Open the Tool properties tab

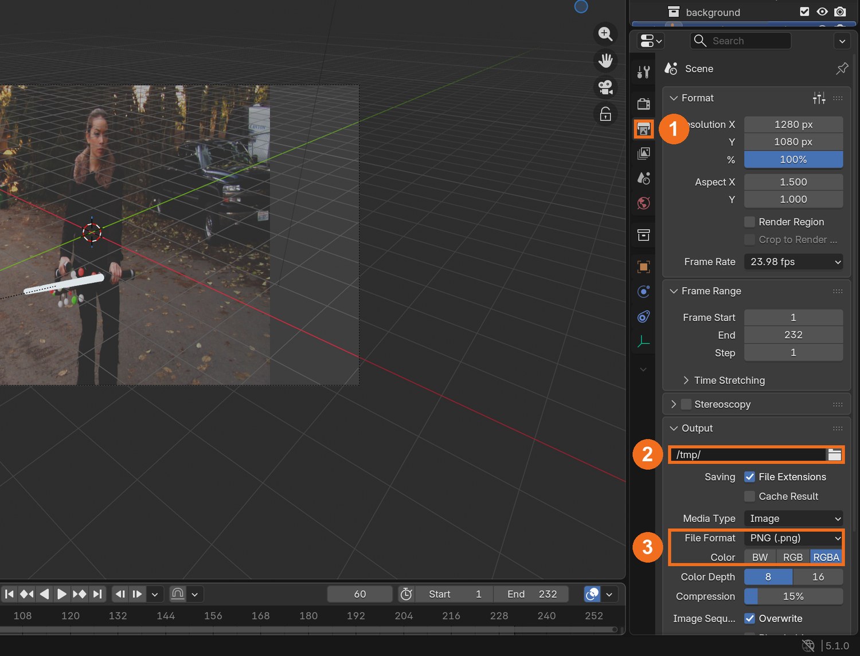[644, 72]
